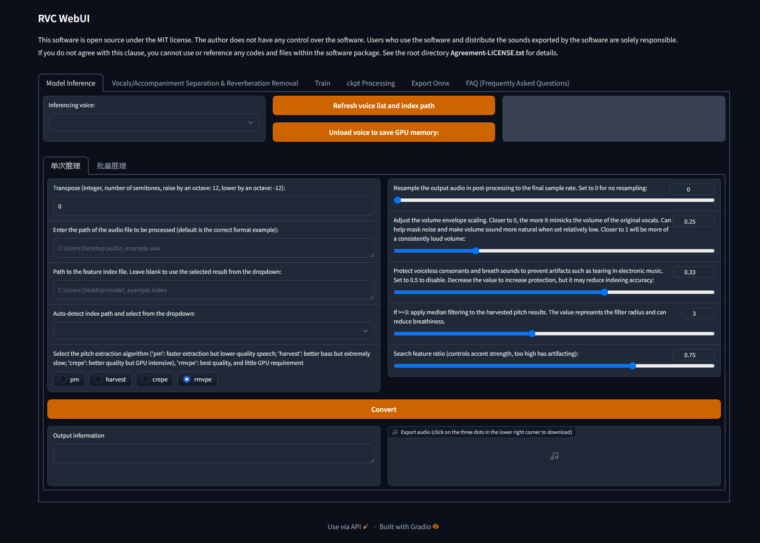Open Vocals/Accompaniment Separation & Reverberation Removal tab
The width and height of the screenshot is (760, 543).
coord(205,83)
